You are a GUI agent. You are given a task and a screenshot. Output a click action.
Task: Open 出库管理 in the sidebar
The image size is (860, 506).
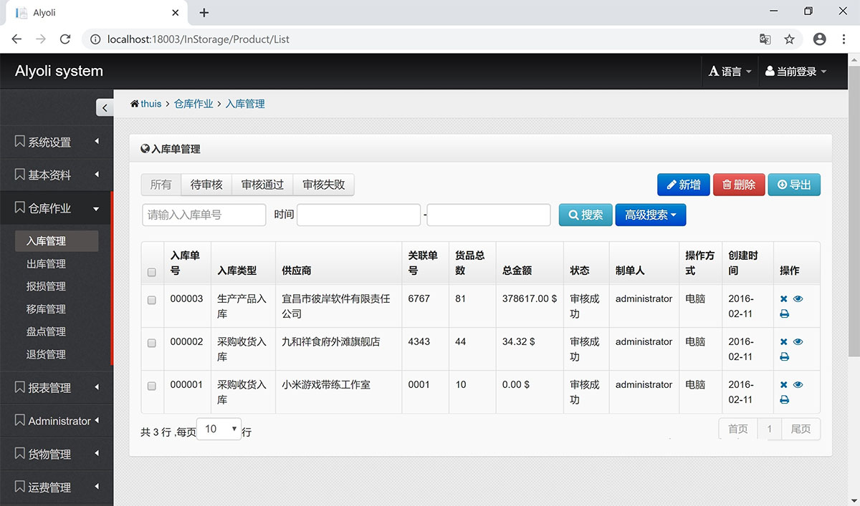pyautogui.click(x=46, y=264)
